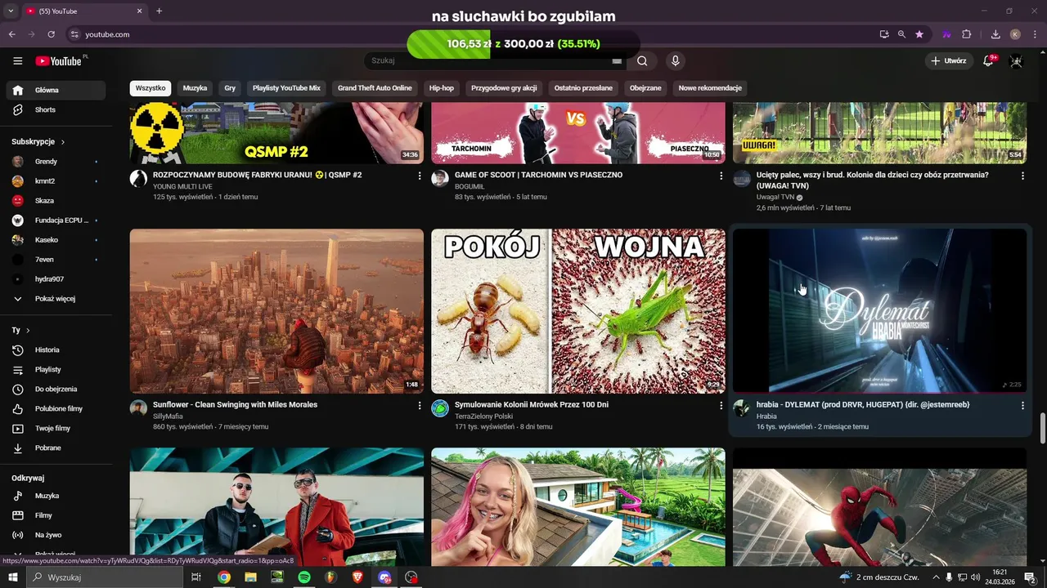Screen dimensions: 1047x588
Task: Select Grand Theft Auto Online chip
Action: (x=375, y=88)
